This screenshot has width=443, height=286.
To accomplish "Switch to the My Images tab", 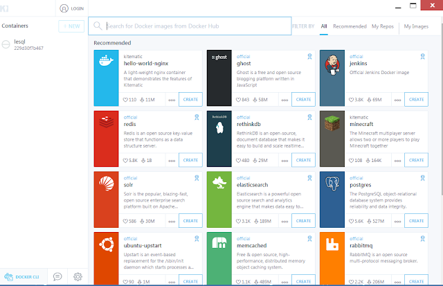I will (416, 26).
